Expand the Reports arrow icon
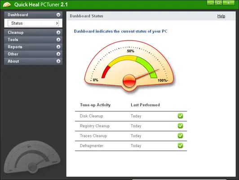This screenshot has height=180, width=239. click(x=58, y=47)
